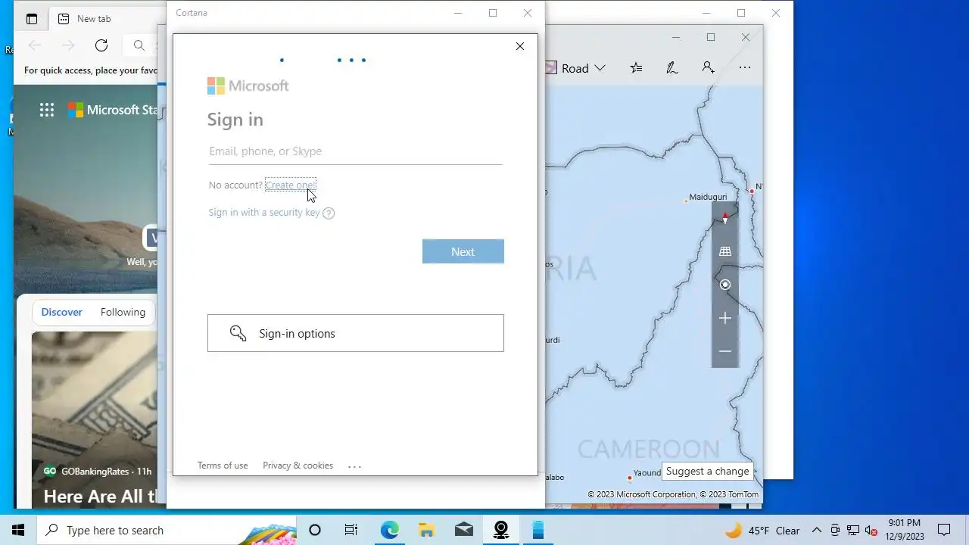The image size is (969, 545).
Task: Show my location in Maps
Action: click(x=725, y=285)
